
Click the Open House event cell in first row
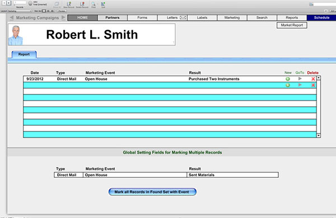click(96, 79)
